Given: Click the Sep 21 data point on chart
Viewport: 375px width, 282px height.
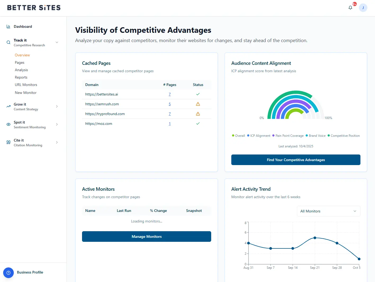Looking at the screenshot, I should point(315,238).
